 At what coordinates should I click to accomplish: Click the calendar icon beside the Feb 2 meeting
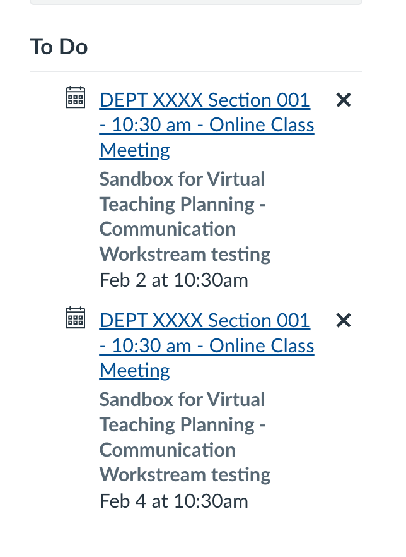(76, 97)
